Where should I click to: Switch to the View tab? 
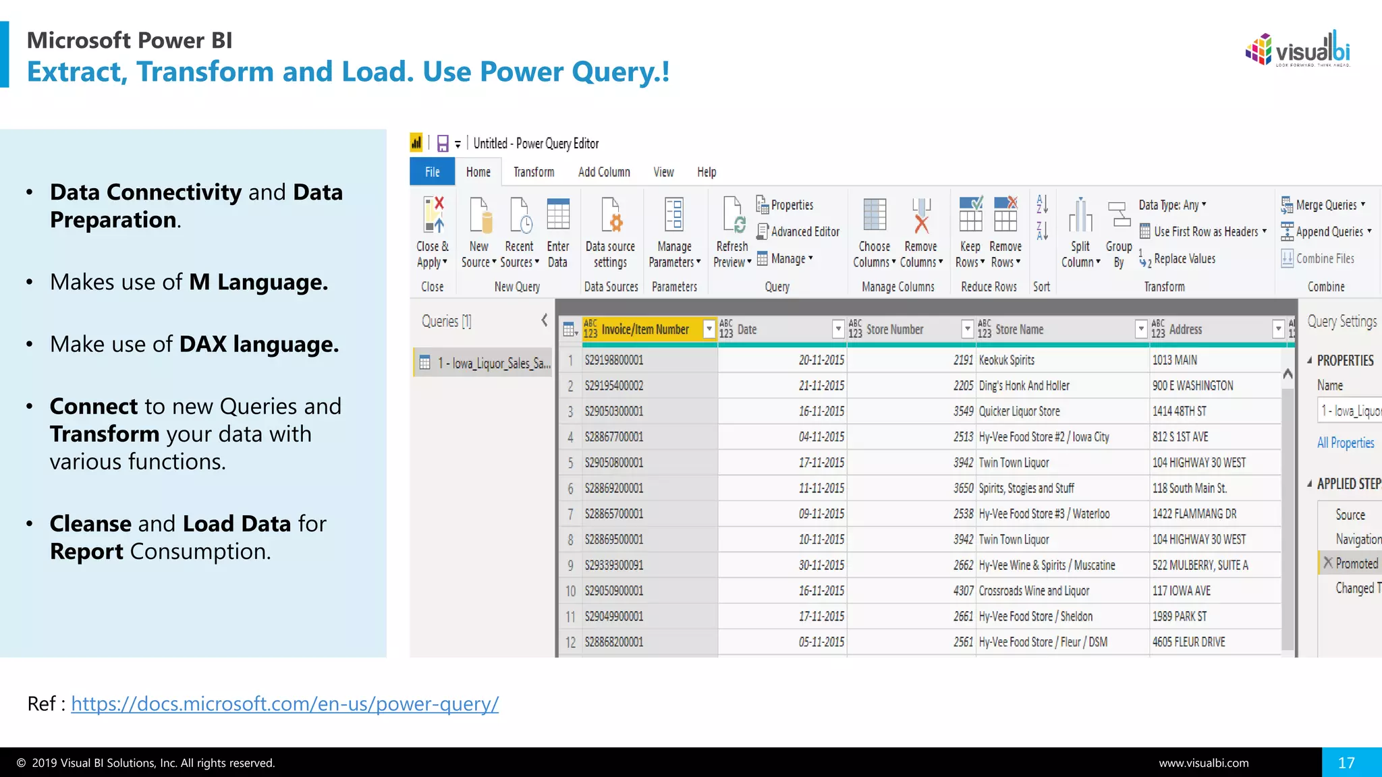(x=663, y=172)
